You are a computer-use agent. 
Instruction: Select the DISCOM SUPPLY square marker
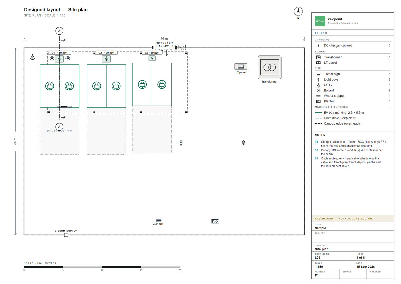(x=66, y=235)
